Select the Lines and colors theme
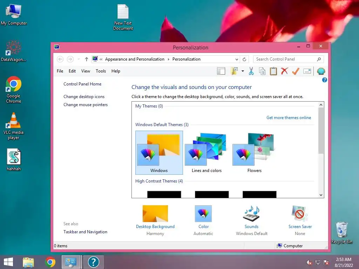 [207, 153]
